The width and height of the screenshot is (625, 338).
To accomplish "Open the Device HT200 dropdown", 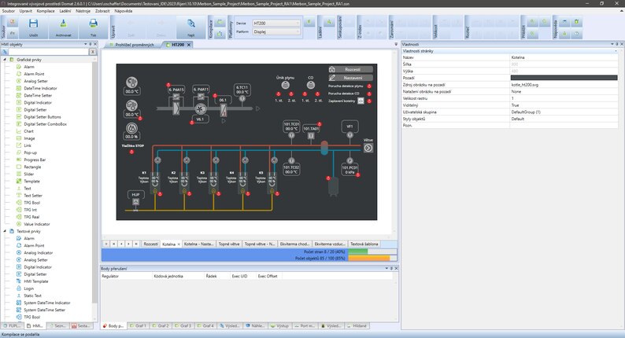I will click(276, 24).
